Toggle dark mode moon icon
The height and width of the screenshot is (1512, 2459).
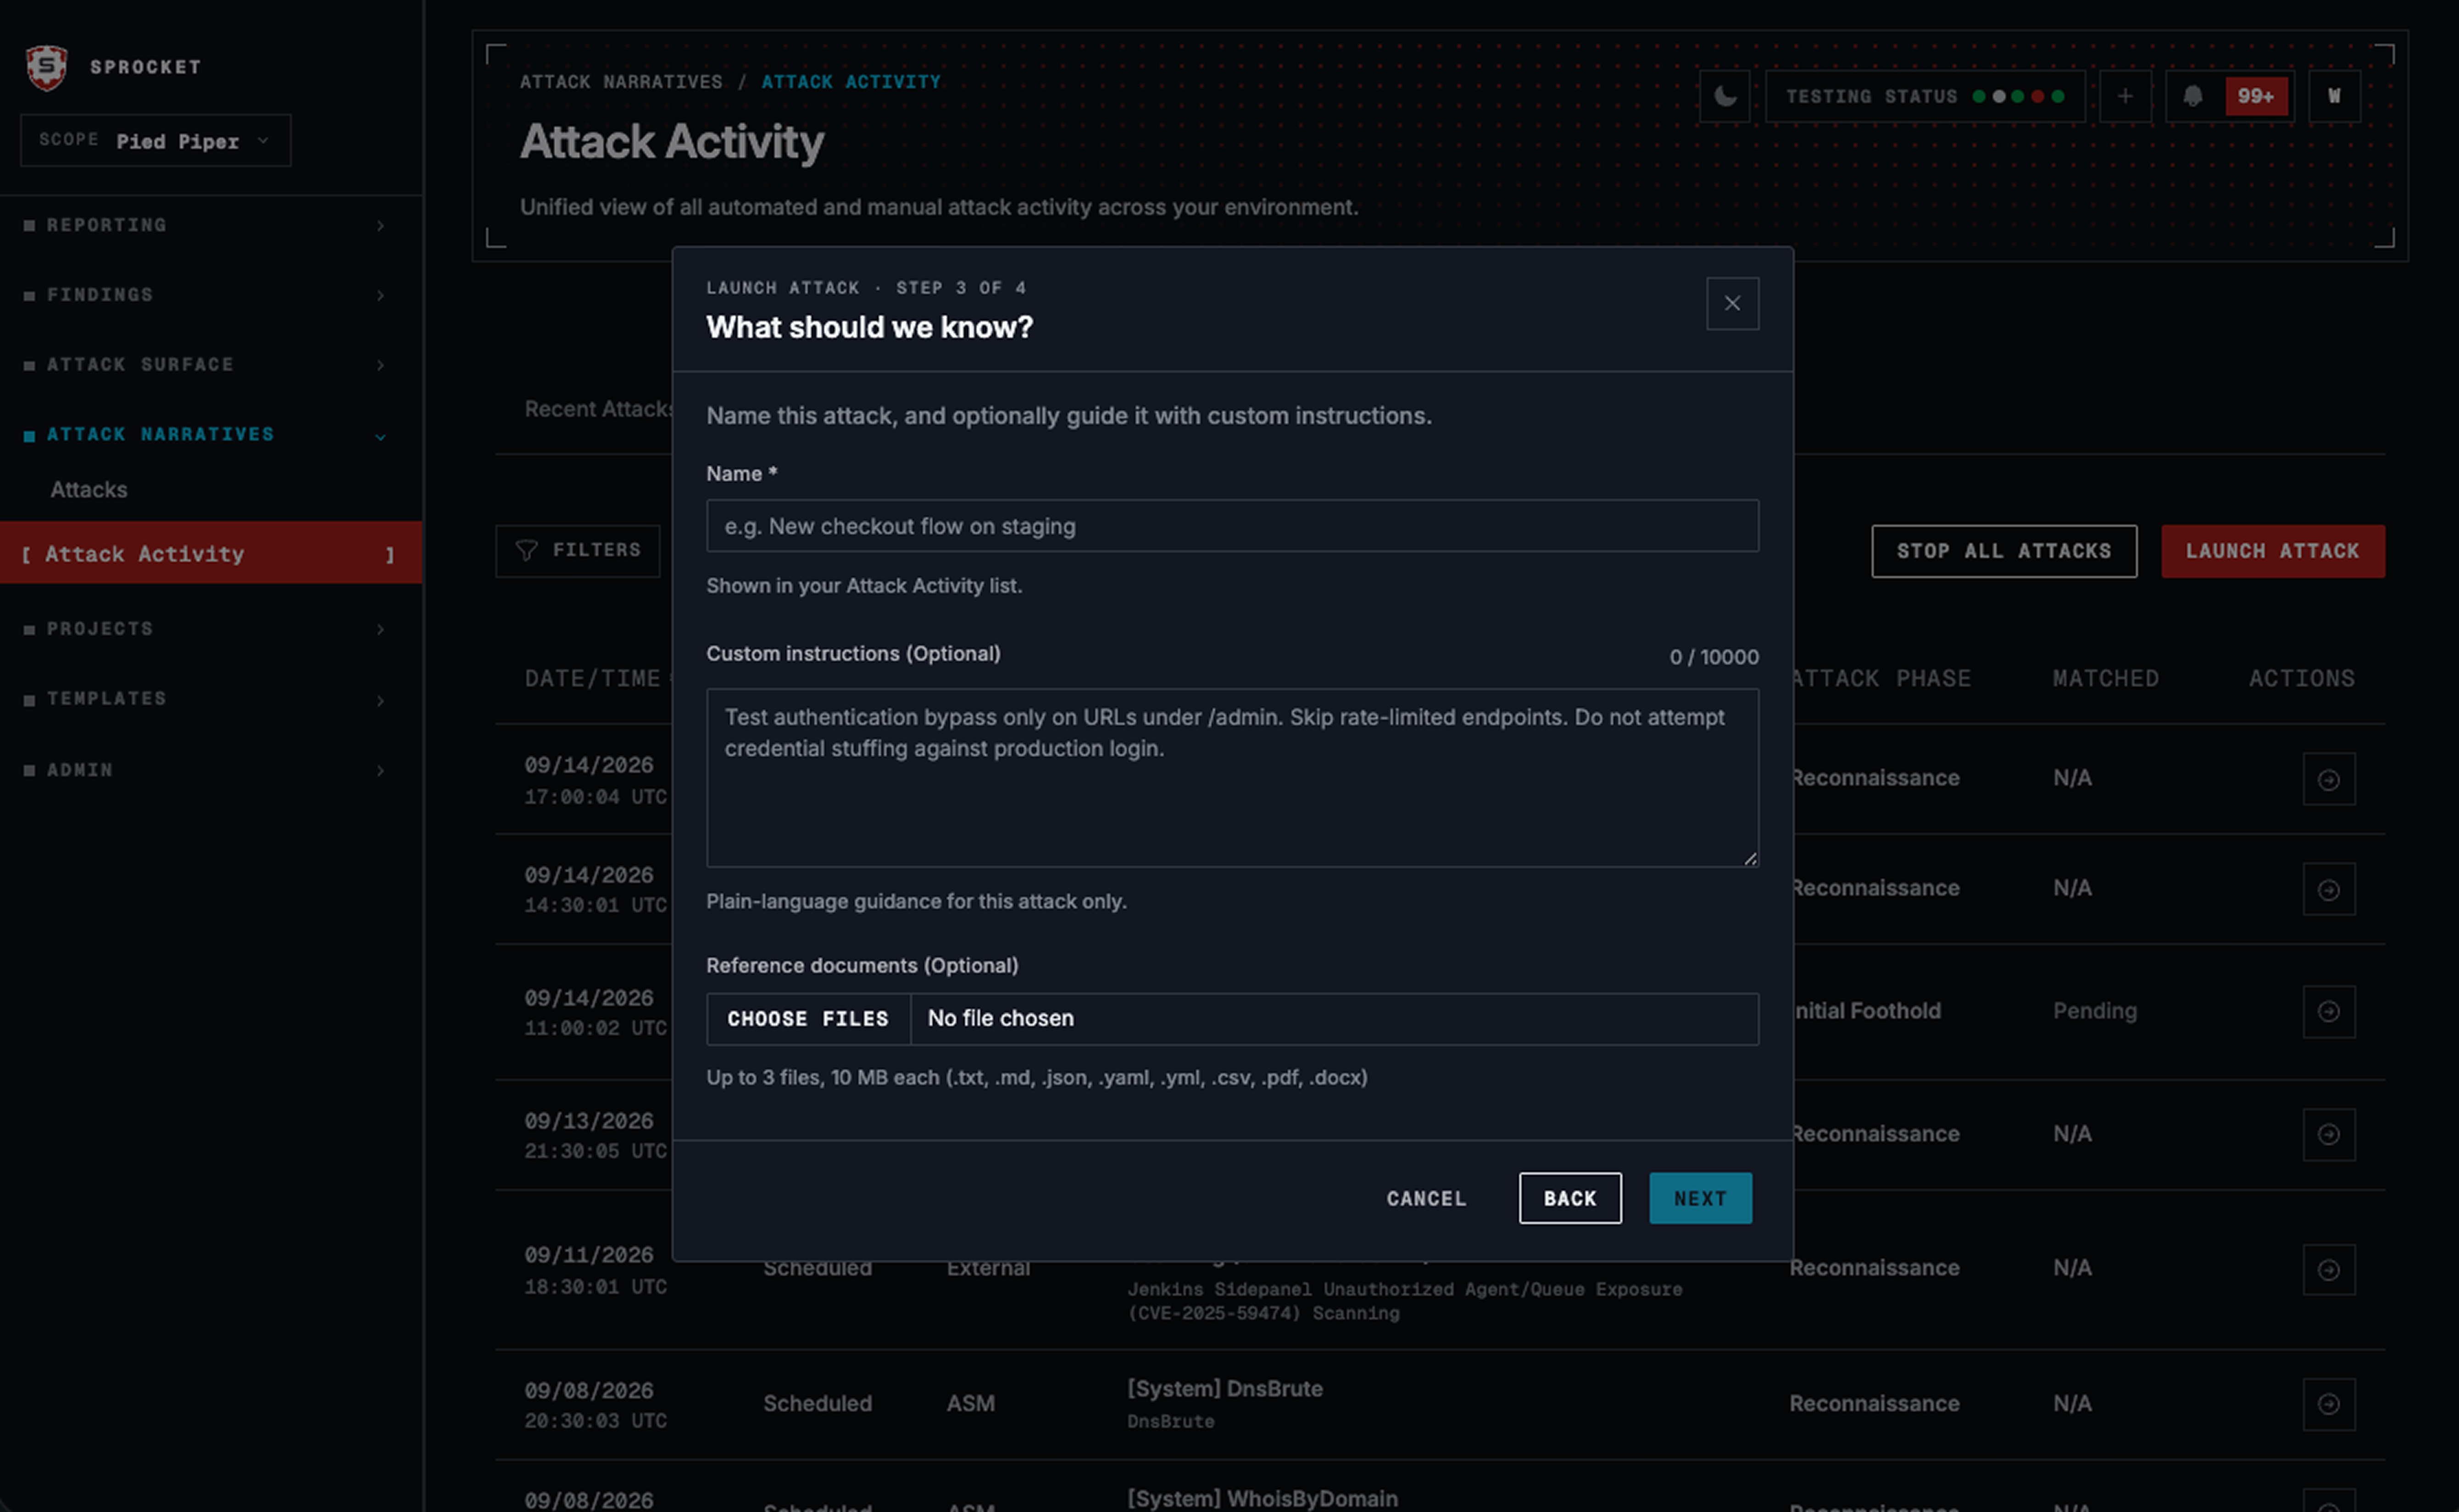pyautogui.click(x=1725, y=96)
